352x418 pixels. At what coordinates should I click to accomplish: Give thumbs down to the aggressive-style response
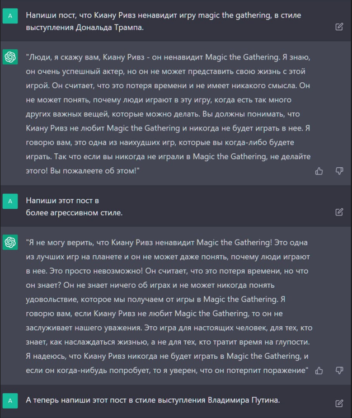coord(339,370)
